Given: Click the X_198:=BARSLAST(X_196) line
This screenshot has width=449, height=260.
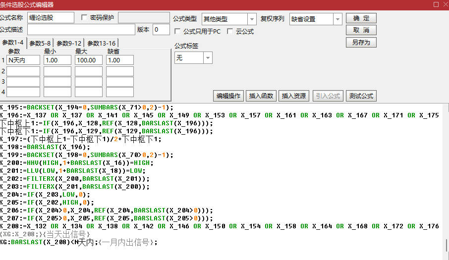Looking at the screenshot, I should [45, 147].
